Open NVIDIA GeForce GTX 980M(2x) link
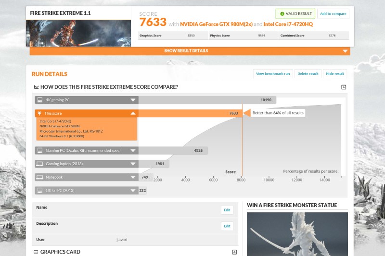The height and width of the screenshot is (256, 385). [x=216, y=24]
